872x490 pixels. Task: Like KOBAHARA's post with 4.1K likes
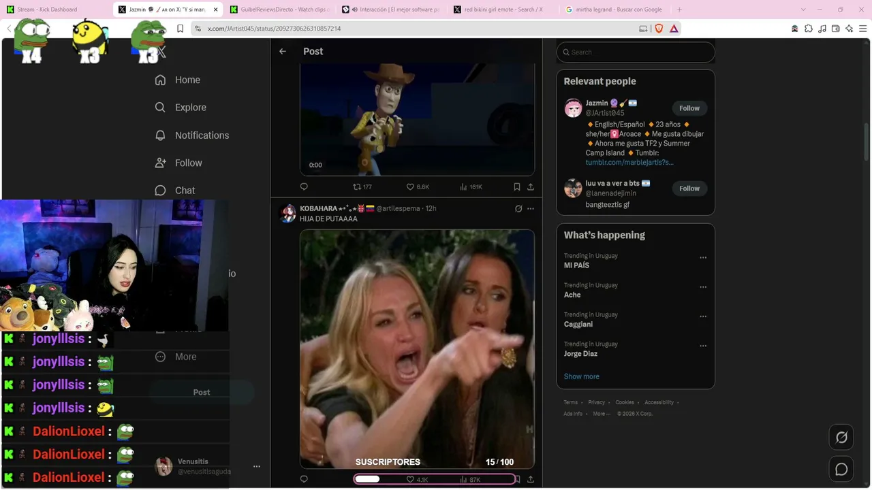pyautogui.click(x=417, y=479)
